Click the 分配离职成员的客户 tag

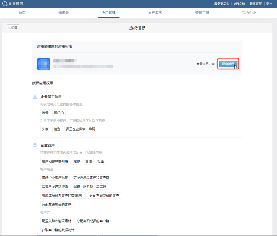[x=57, y=204]
